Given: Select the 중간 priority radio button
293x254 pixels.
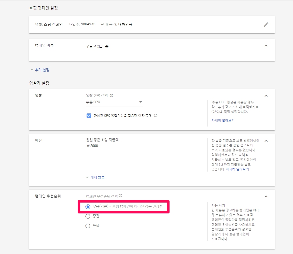Looking at the screenshot, I should 88,216.
